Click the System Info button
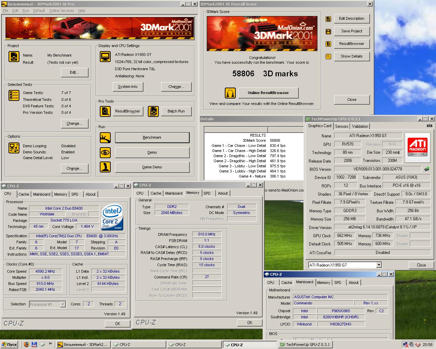Image resolution: width=436 pixels, height=349 pixels. point(128,87)
